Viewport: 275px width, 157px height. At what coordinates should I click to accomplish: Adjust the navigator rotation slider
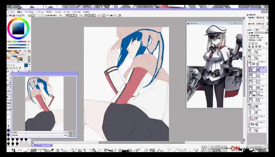(38, 135)
